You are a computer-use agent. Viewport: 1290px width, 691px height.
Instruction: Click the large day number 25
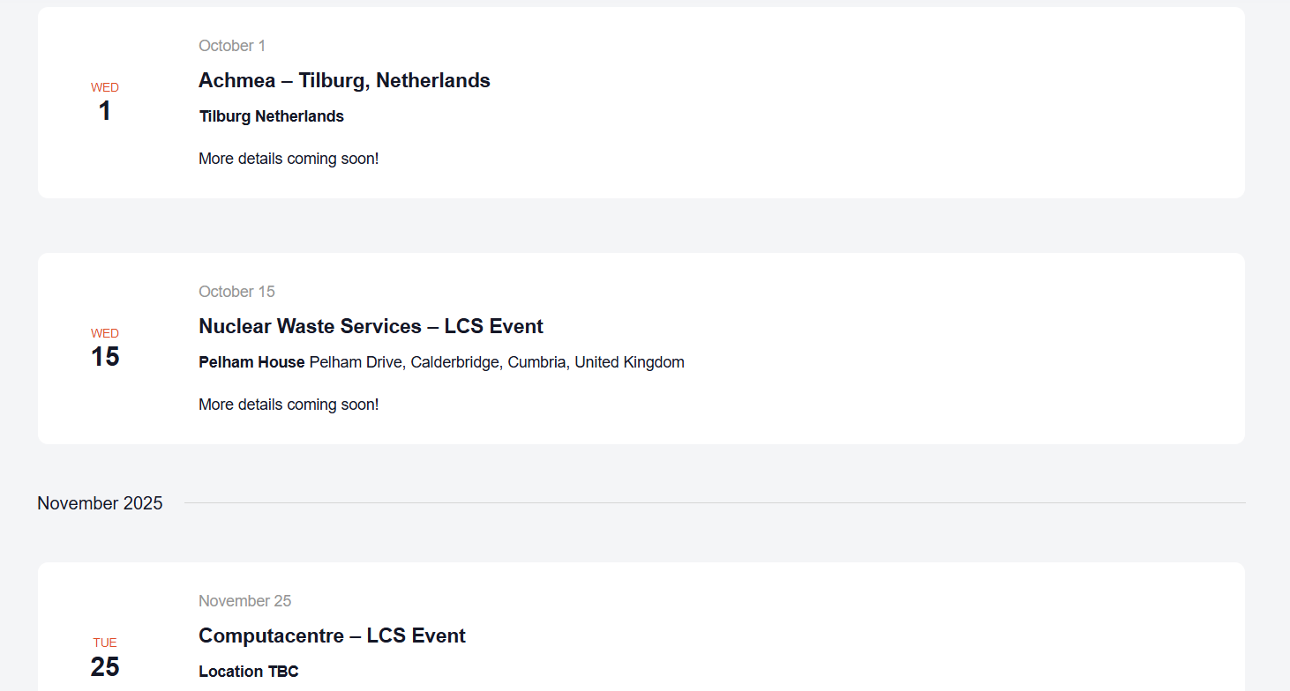pyautogui.click(x=105, y=666)
